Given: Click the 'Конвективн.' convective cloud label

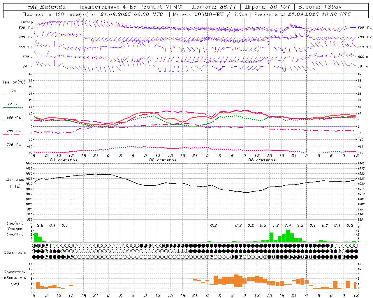Looking at the screenshot, I should tap(15, 272).
